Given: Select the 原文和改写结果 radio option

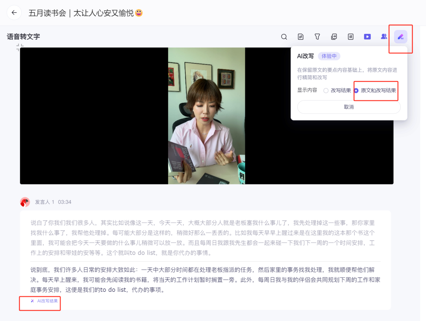Looking at the screenshot, I should 356,91.
